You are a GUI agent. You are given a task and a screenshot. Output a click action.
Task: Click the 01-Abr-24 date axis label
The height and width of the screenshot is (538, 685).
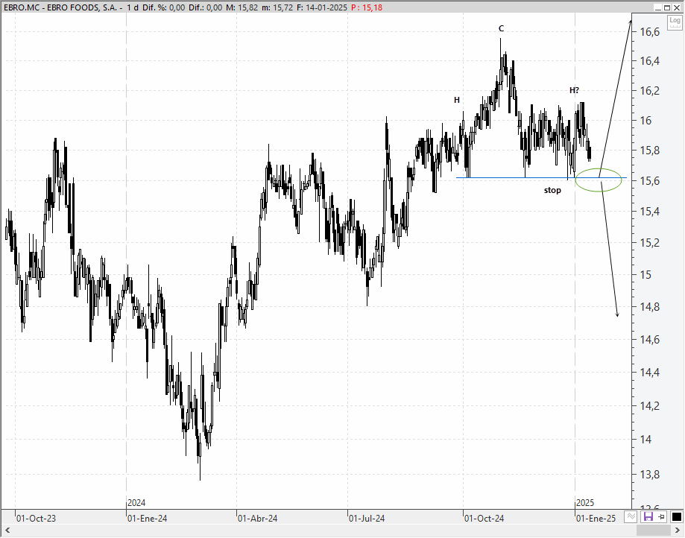(x=257, y=519)
